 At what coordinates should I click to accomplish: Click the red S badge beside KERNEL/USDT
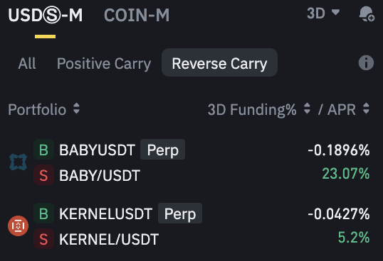[x=43, y=238]
